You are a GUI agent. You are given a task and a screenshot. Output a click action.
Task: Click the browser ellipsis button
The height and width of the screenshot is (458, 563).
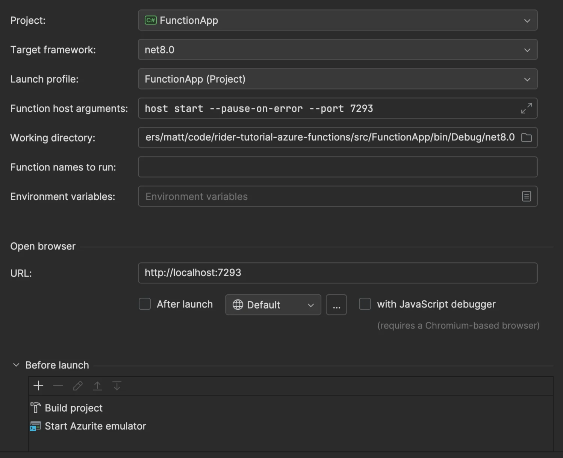[x=336, y=305]
